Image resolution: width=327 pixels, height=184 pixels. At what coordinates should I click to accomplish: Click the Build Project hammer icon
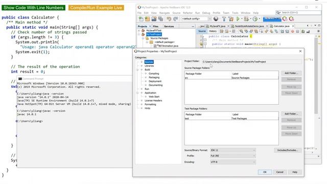point(224,19)
